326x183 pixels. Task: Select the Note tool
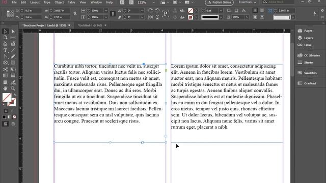pyautogui.click(x=5, y=82)
